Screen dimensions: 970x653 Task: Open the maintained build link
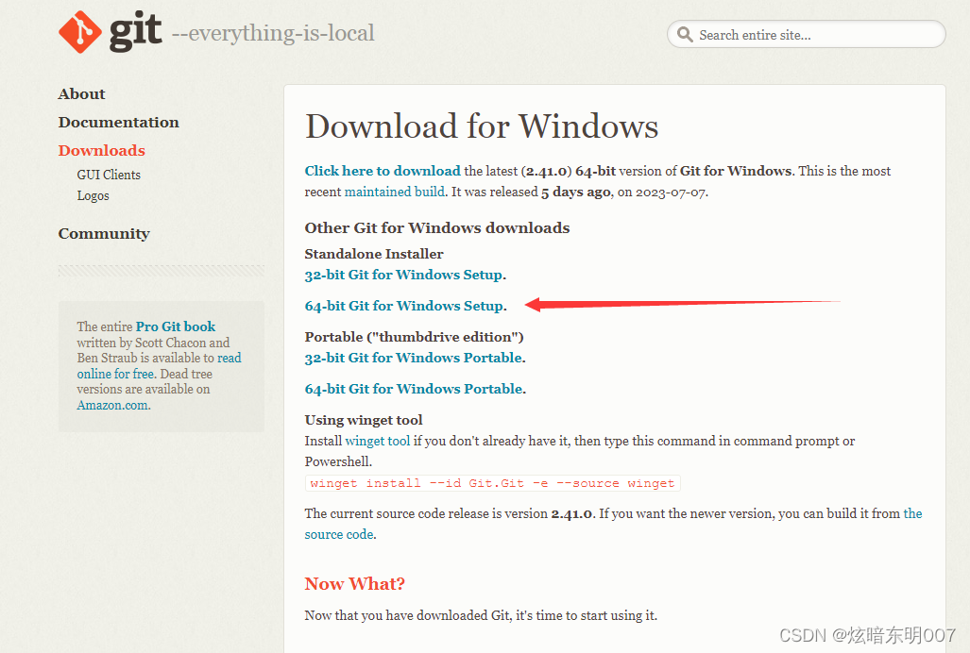[x=394, y=193]
